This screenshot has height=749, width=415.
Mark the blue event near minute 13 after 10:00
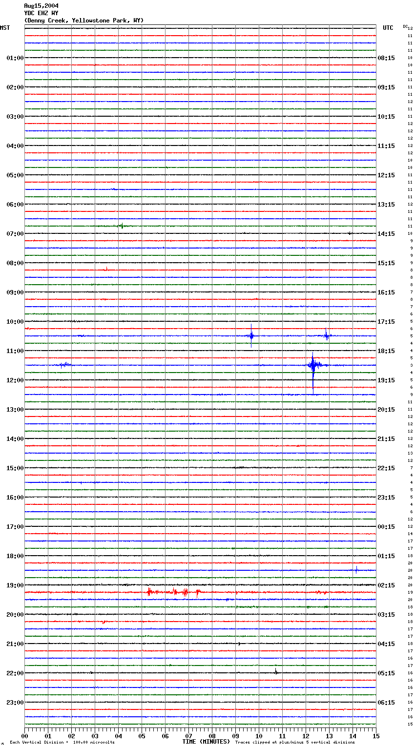(x=327, y=335)
